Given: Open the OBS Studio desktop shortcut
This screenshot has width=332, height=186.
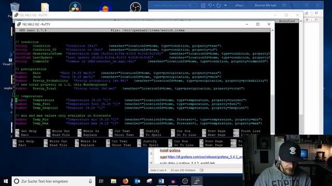Looking at the screenshot, I should [x=135, y=7].
